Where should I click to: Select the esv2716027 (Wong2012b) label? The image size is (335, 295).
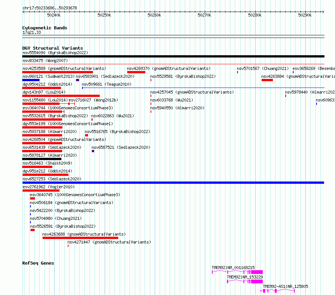pos(93,100)
